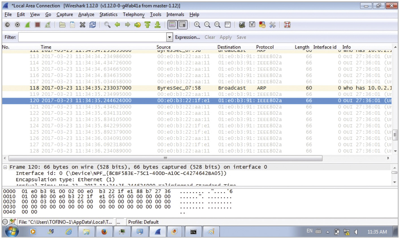Image resolution: width=400 pixels, height=239 pixels.
Task: Open a capture file (folder icon)
Action: click(62, 25)
